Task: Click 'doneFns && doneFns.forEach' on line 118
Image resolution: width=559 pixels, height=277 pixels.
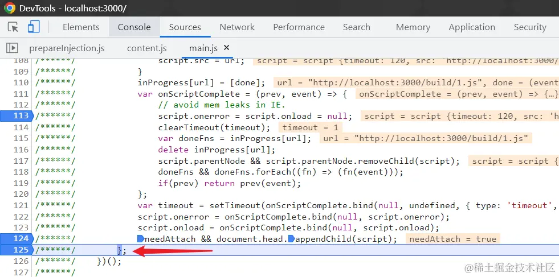Action: click(x=280, y=172)
